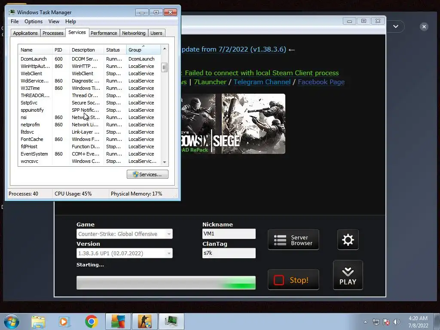Click the round X close icon at top right

[424, 27]
